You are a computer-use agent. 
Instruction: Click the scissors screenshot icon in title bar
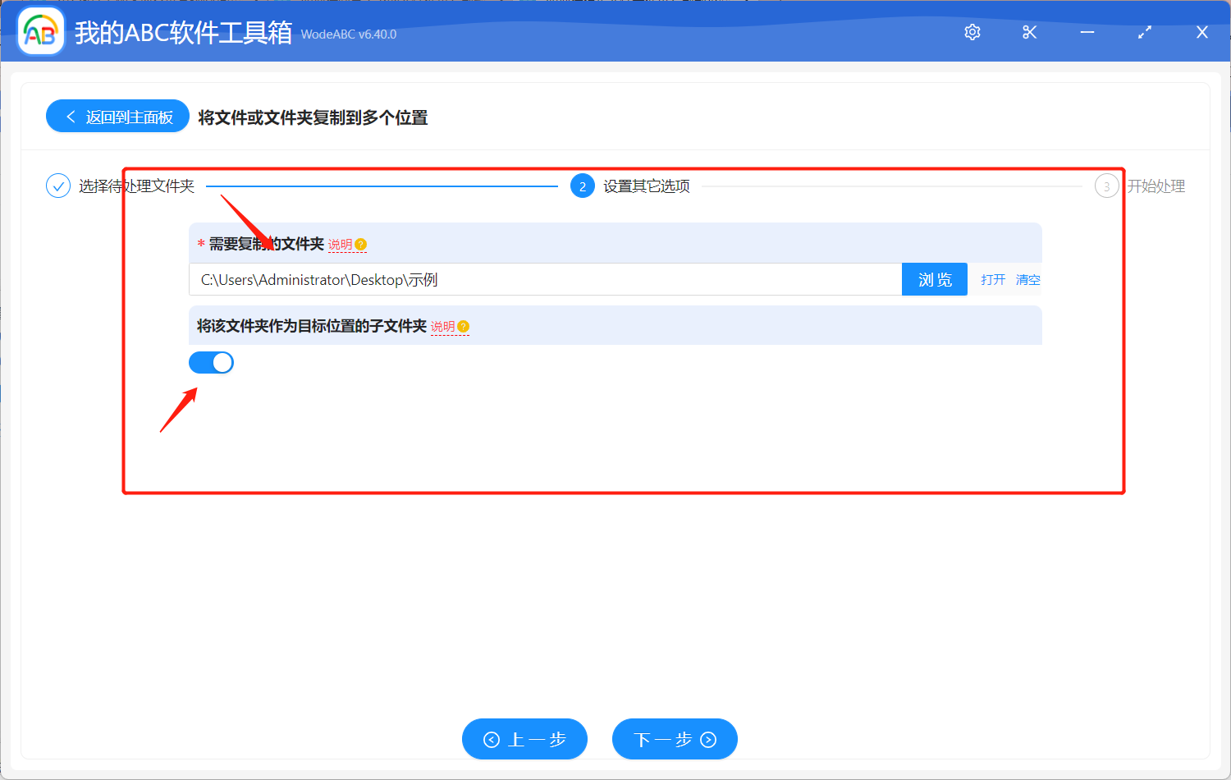[1029, 32]
